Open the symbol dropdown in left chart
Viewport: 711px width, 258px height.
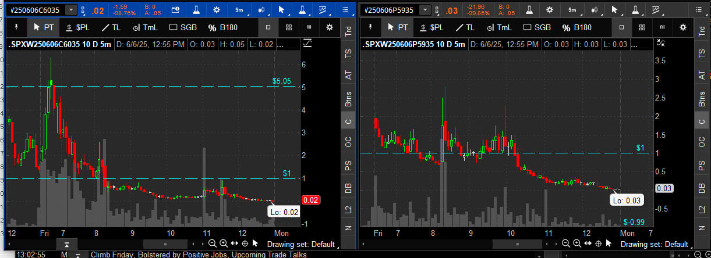(x=71, y=10)
